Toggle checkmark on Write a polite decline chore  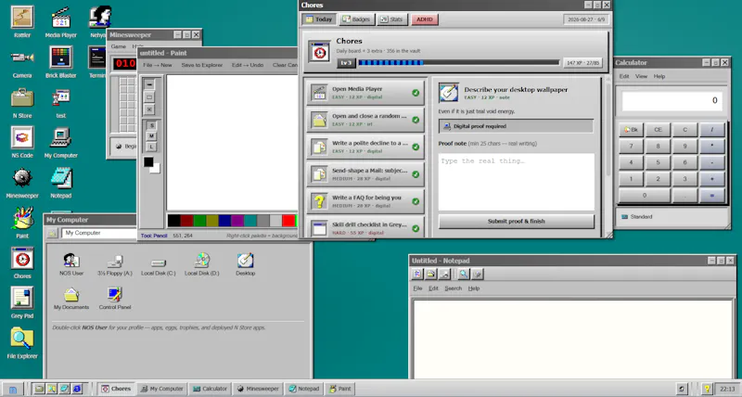tap(416, 147)
